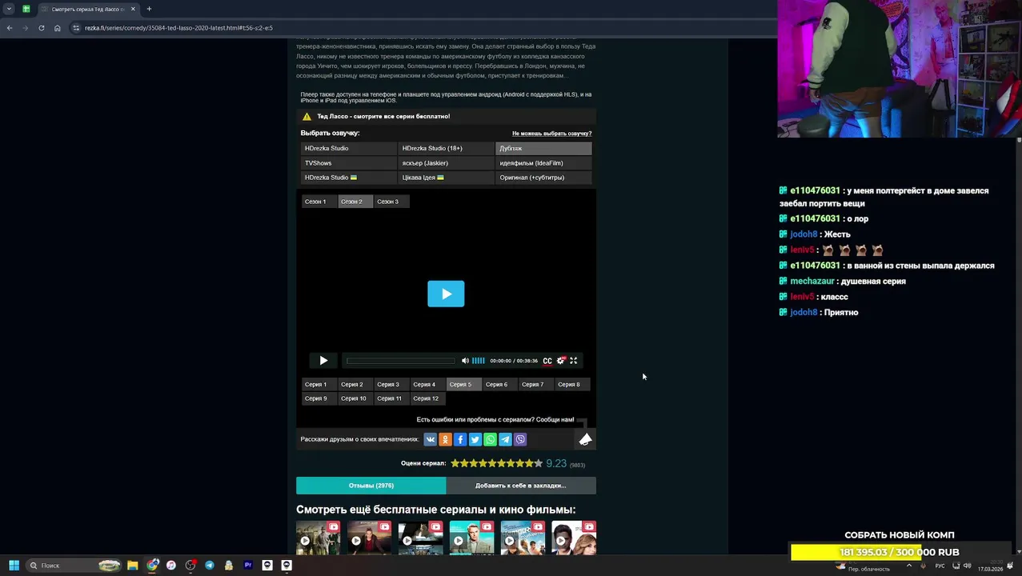The image size is (1022, 576).
Task: Click the video seek progress bar
Action: click(x=400, y=361)
